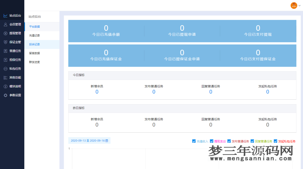Click the 站点后台 chart icon in sidebar
This screenshot has height=169, width=303.
tap(5, 16)
